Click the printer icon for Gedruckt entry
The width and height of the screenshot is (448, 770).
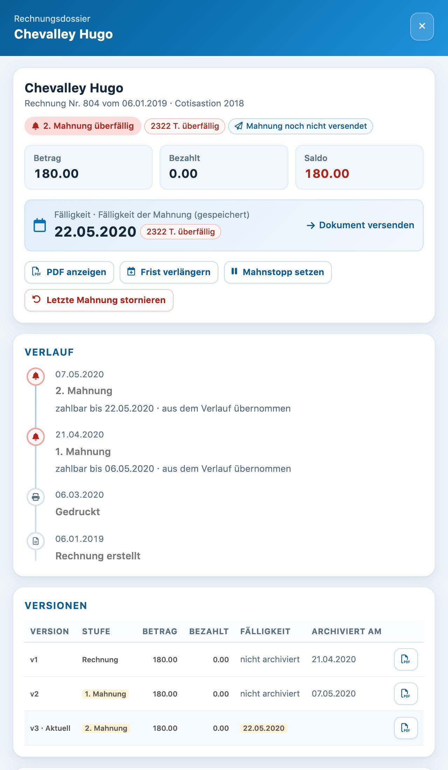click(36, 497)
